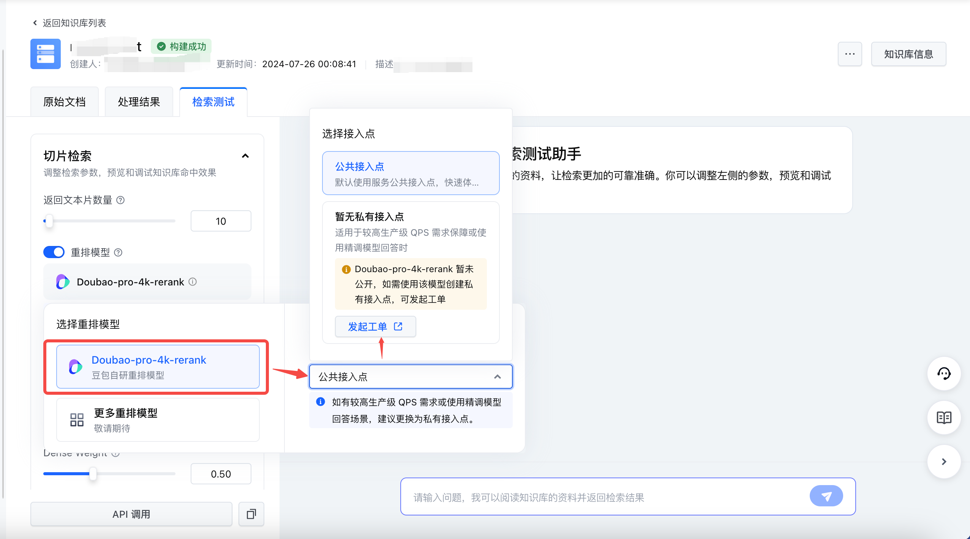Switch to 处理结果 tab
The height and width of the screenshot is (539, 970).
point(139,102)
